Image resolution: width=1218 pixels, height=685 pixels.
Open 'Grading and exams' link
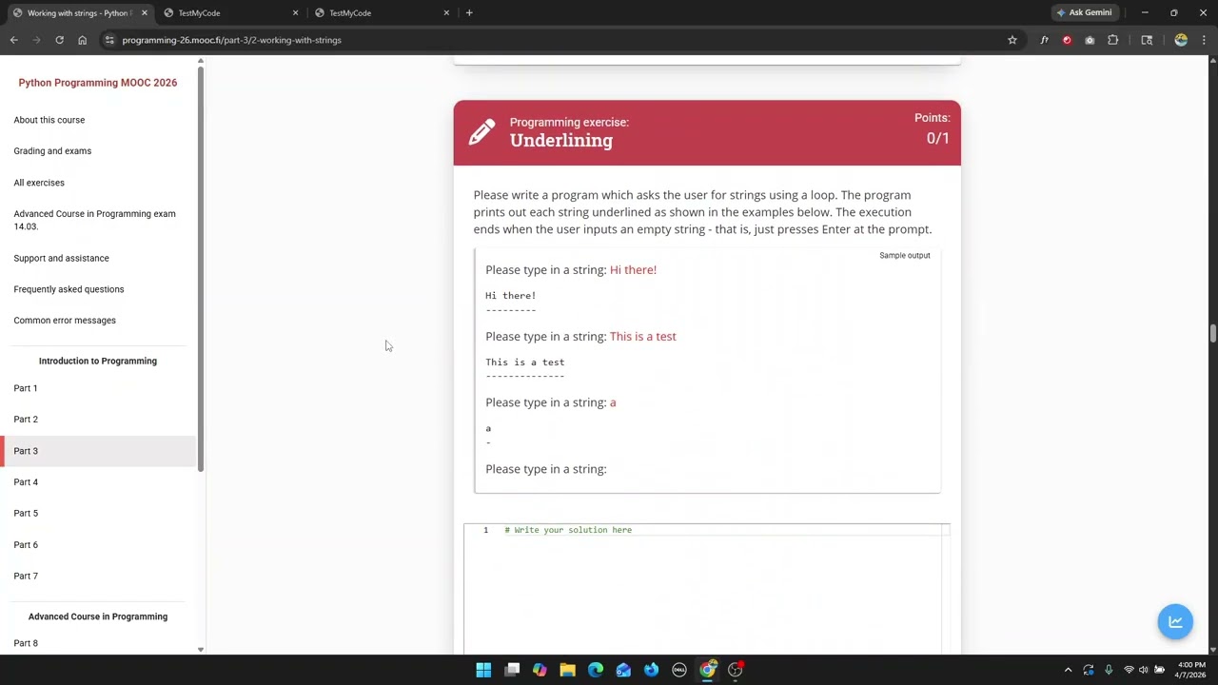pos(52,151)
